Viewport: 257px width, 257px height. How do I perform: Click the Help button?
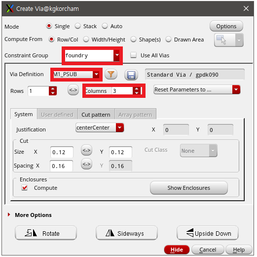point(239,250)
